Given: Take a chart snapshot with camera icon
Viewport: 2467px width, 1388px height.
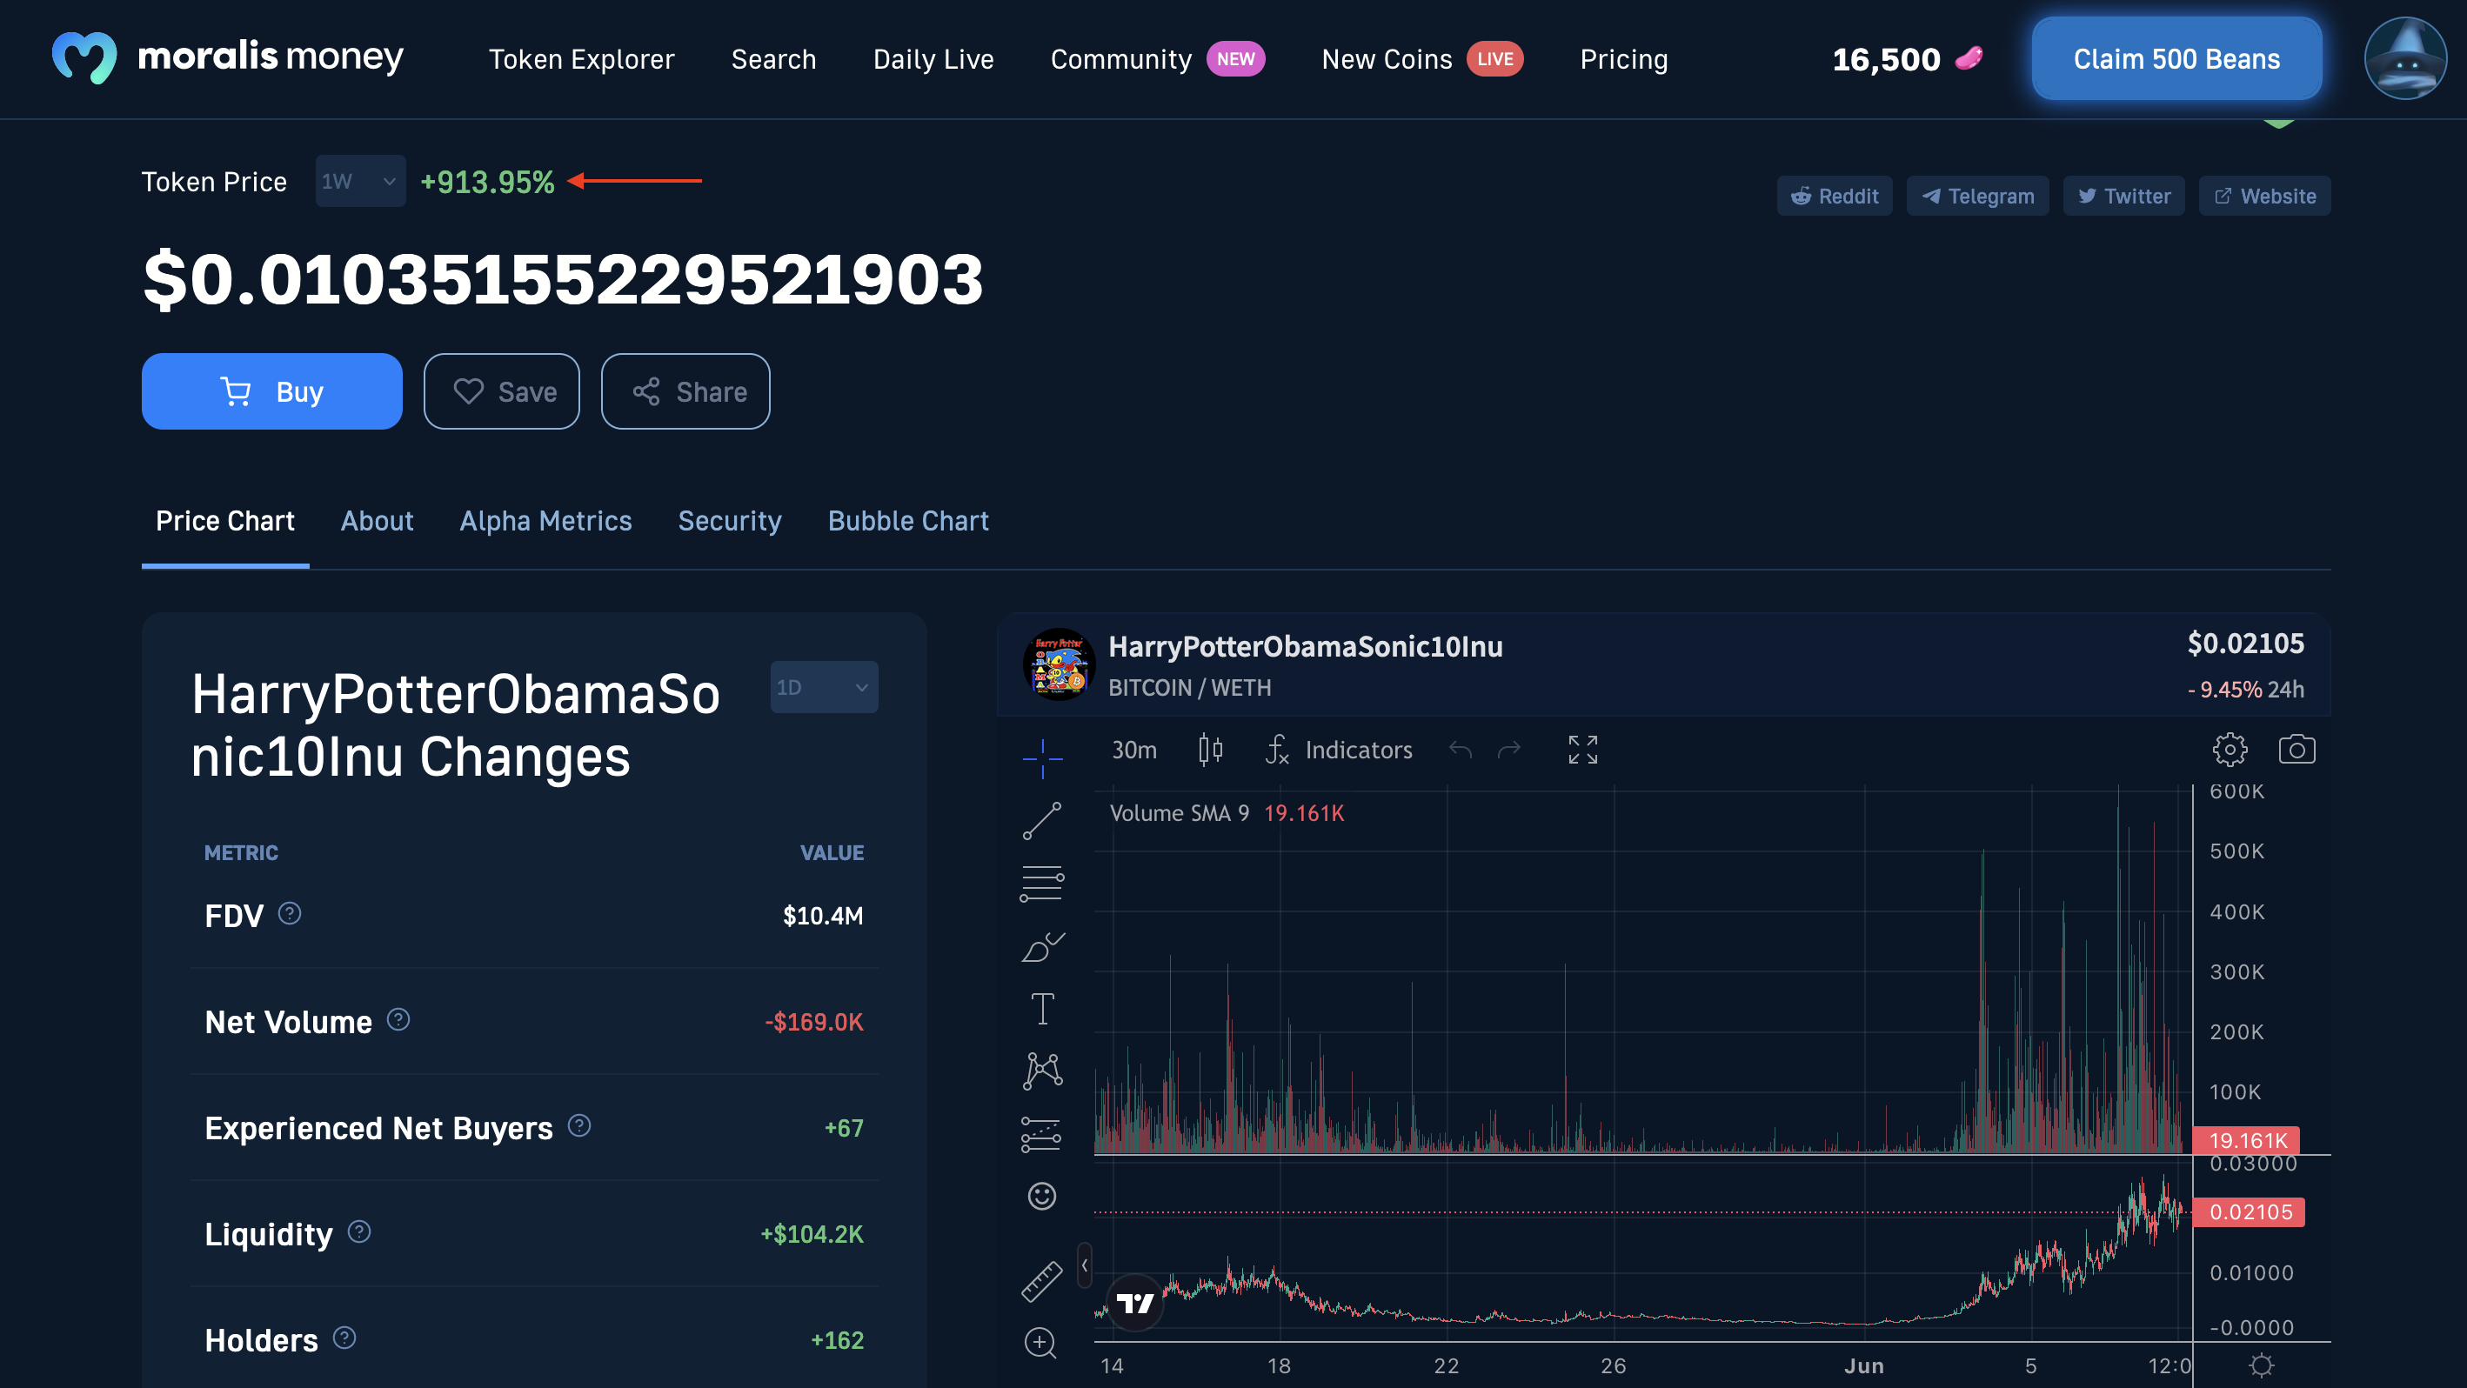Looking at the screenshot, I should [2297, 750].
